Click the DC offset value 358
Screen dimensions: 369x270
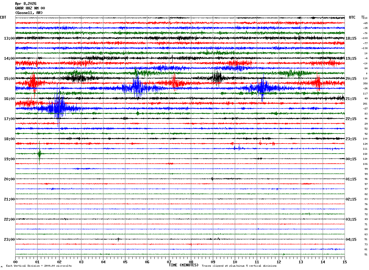(x=365, y=83)
